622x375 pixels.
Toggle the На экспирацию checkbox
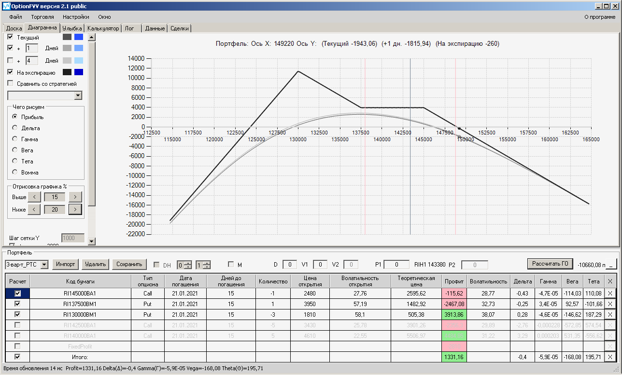coord(11,72)
